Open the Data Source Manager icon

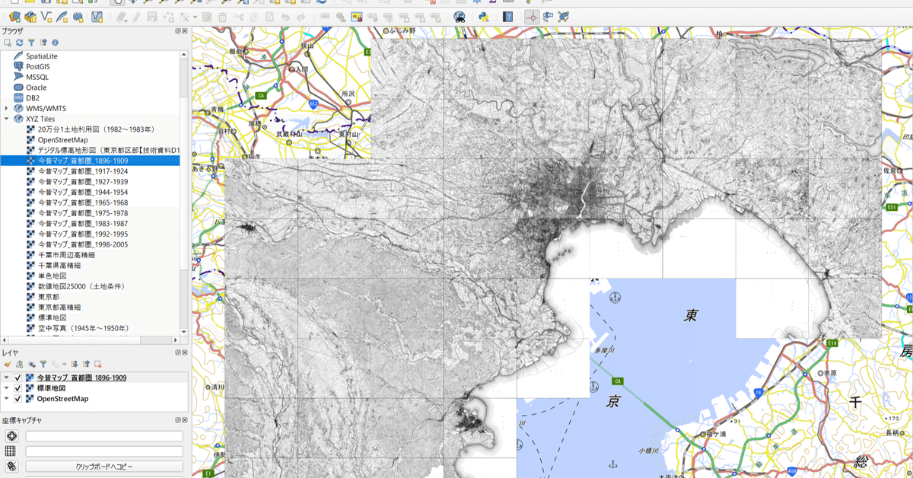[14, 17]
